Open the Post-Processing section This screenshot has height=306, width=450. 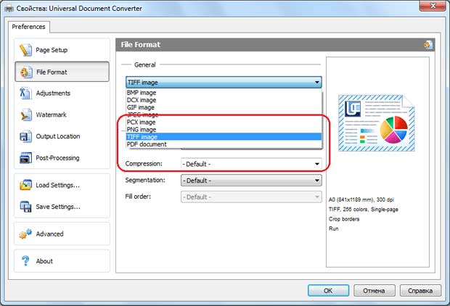tap(62, 158)
